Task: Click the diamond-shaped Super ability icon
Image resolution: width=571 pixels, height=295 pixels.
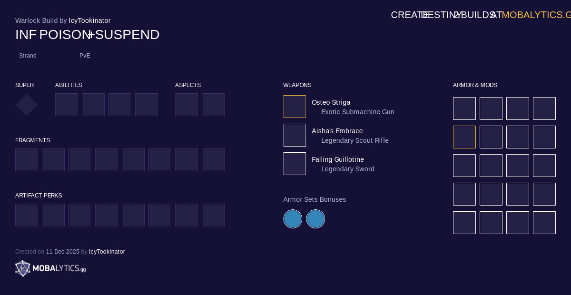Action: 27,105
